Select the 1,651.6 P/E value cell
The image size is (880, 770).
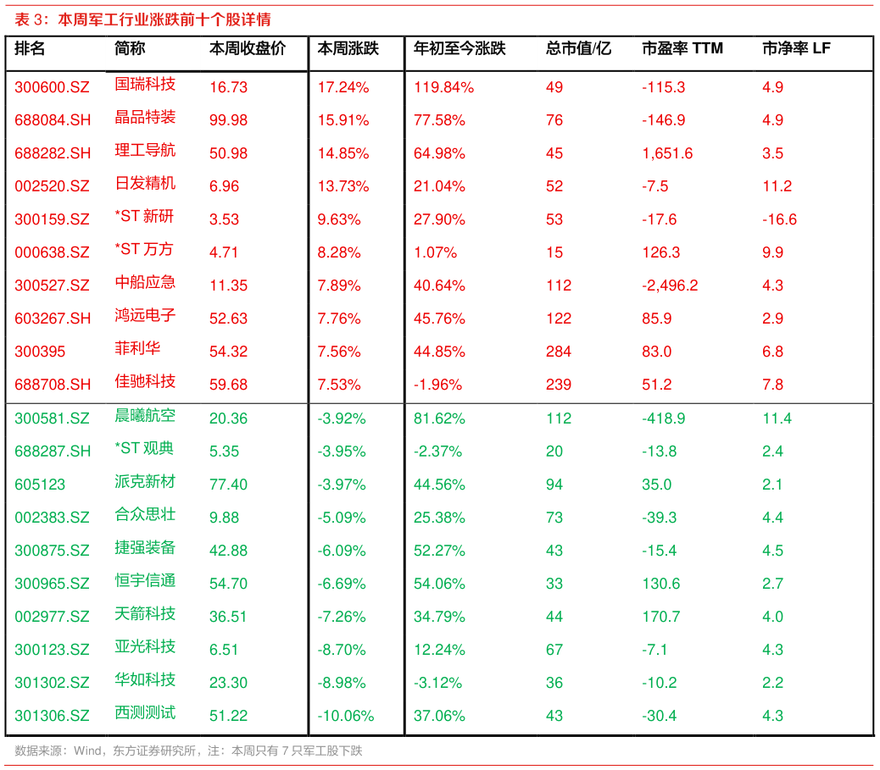[667, 153]
